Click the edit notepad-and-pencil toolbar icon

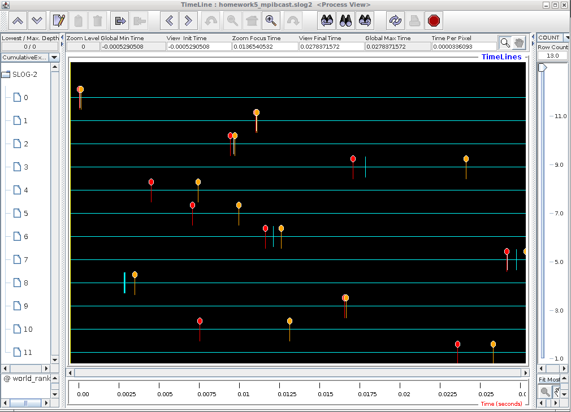[x=59, y=21]
